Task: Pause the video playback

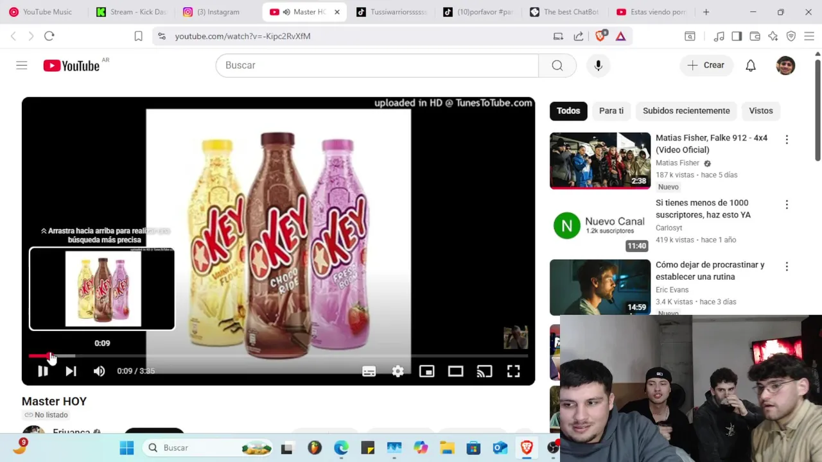Action: click(42, 371)
